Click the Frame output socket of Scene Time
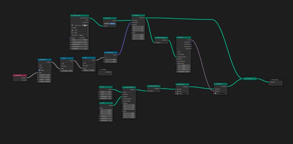This screenshot has height=144, width=293. point(26,80)
